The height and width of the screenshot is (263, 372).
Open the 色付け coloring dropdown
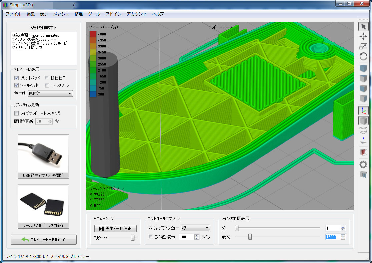[50, 93]
